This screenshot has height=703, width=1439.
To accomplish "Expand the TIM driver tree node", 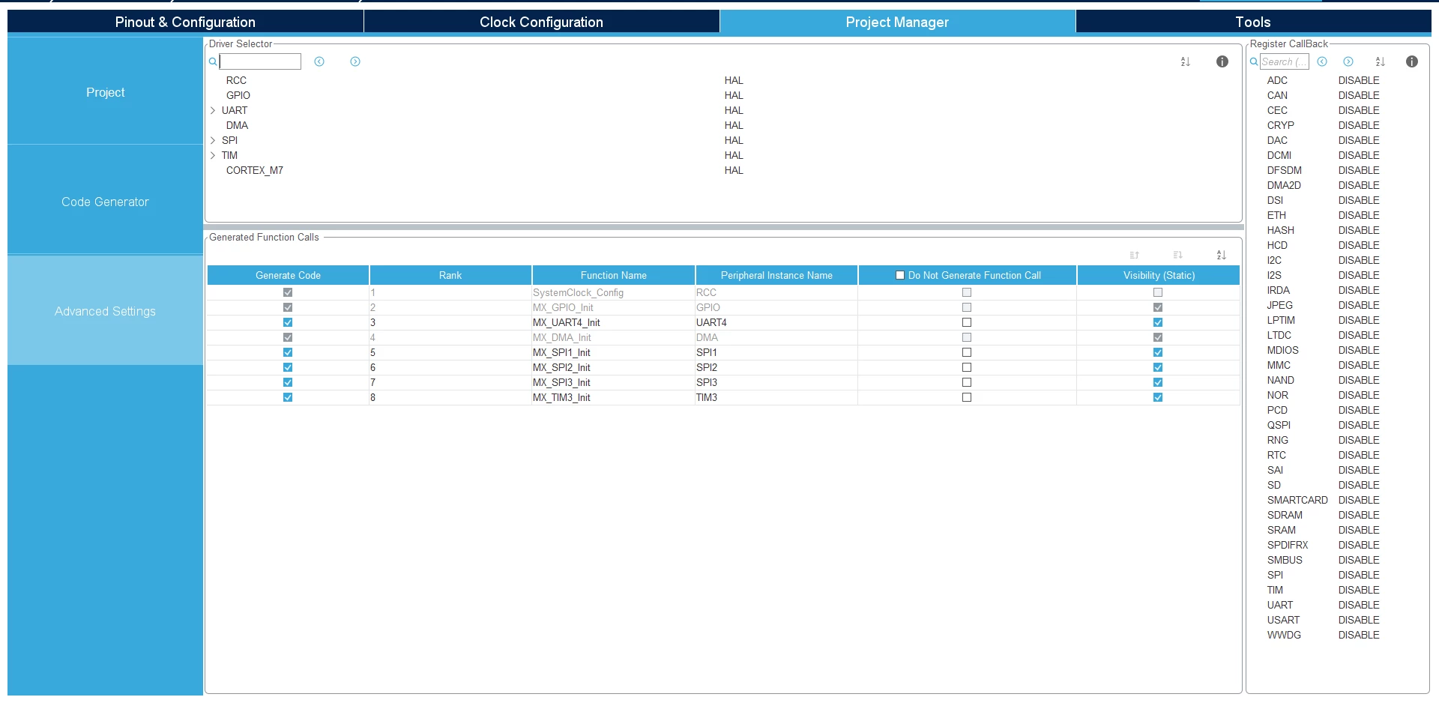I will [x=213, y=155].
